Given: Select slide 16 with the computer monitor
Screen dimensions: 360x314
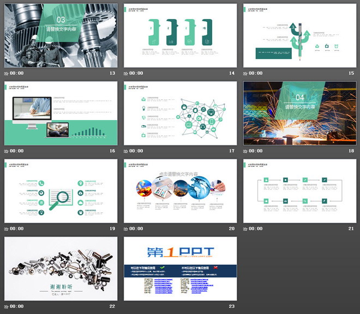Looking at the screenshot, I should point(61,113).
